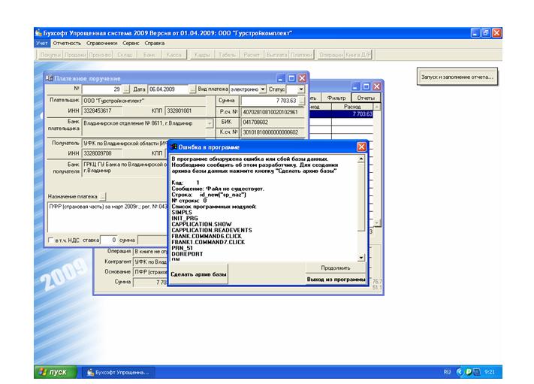Click the Фильтр button
Screen dimensions: 534x384
pyautogui.click(x=336, y=98)
